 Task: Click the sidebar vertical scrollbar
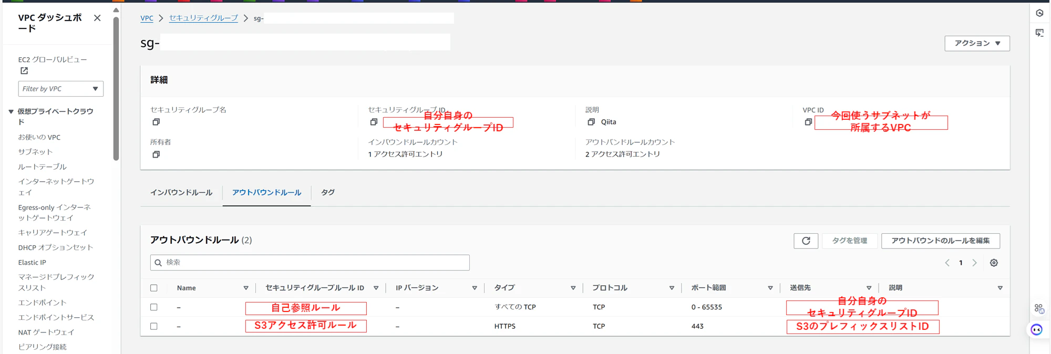[x=116, y=88]
